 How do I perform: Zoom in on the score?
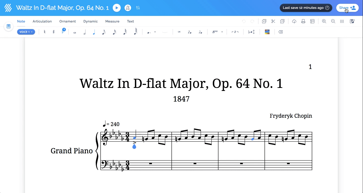pos(324,21)
